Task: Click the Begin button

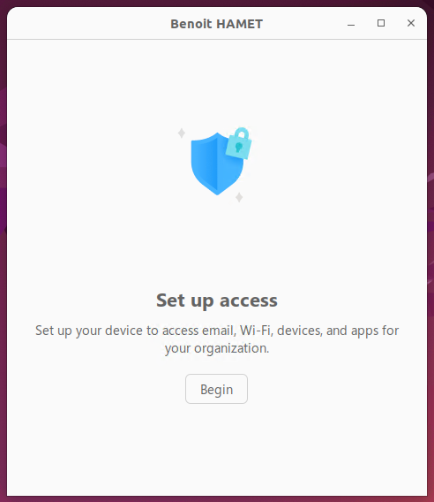Action: [216, 389]
